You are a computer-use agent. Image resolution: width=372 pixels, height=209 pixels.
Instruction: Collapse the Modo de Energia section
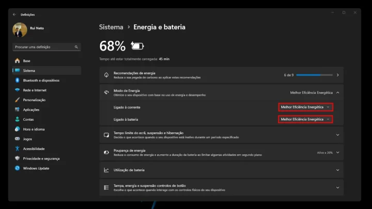click(337, 92)
